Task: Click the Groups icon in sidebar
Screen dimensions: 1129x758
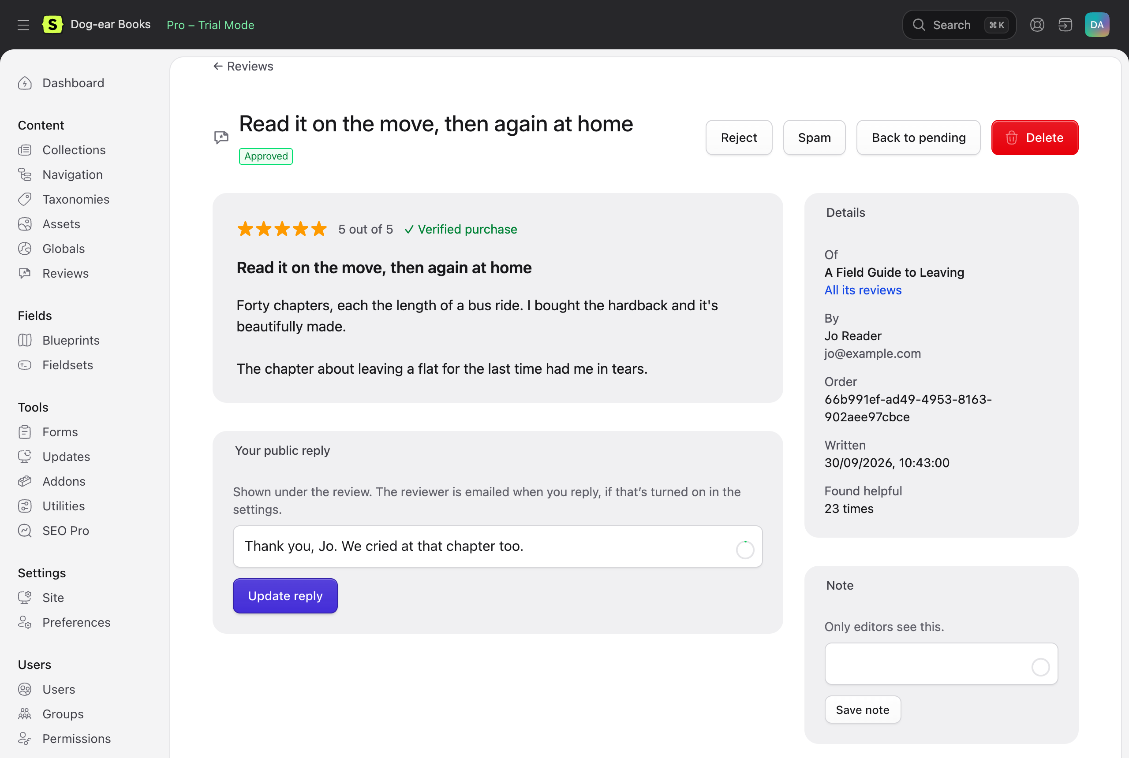Action: [x=25, y=714]
